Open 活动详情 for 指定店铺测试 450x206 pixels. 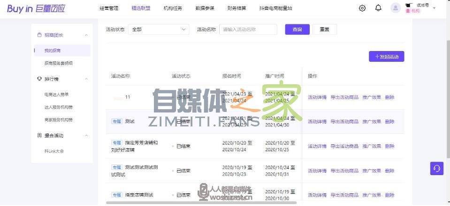click(x=317, y=195)
